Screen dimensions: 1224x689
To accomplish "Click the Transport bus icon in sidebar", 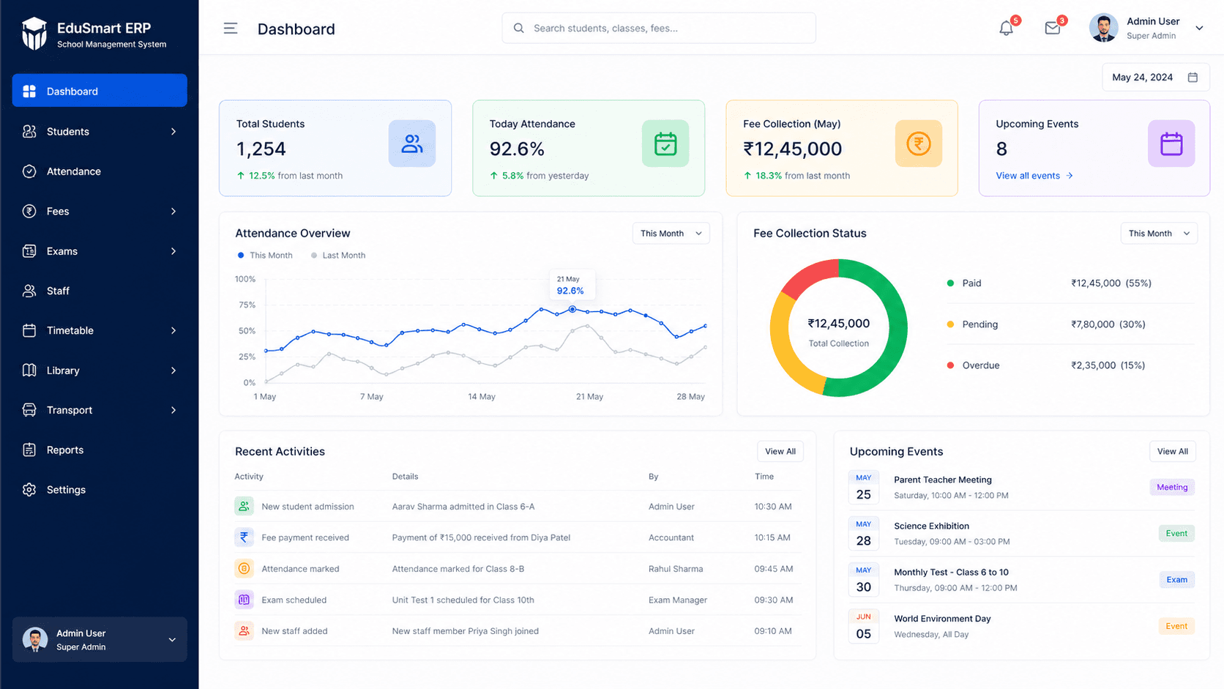I will [29, 410].
